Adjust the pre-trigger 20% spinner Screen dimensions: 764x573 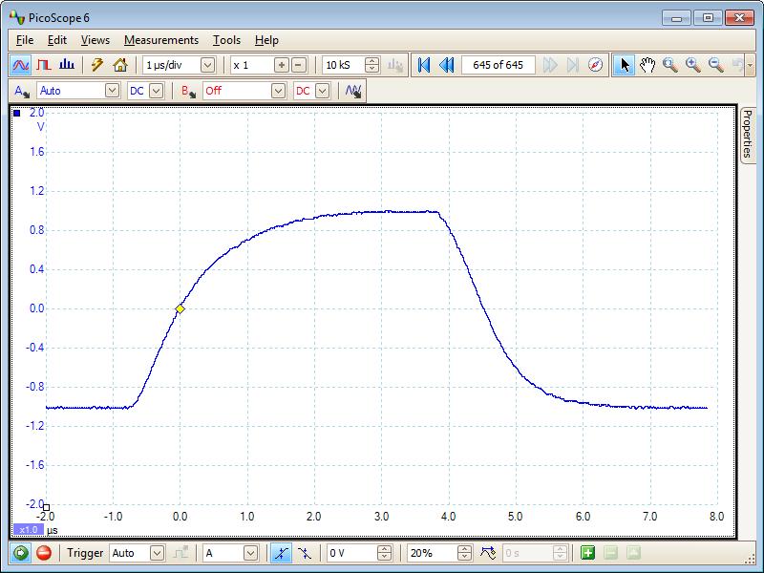[x=465, y=553]
